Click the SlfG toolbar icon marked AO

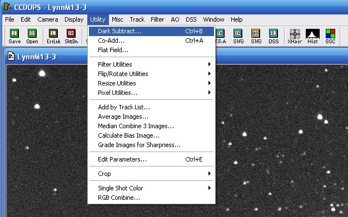click(256, 36)
